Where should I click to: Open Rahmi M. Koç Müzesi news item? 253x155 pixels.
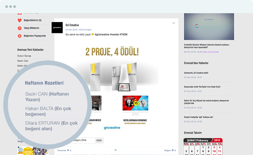[206, 102]
